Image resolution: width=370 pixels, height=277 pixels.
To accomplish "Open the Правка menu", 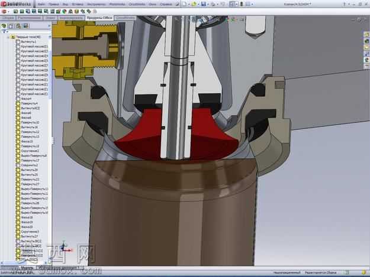I will tap(53, 4).
